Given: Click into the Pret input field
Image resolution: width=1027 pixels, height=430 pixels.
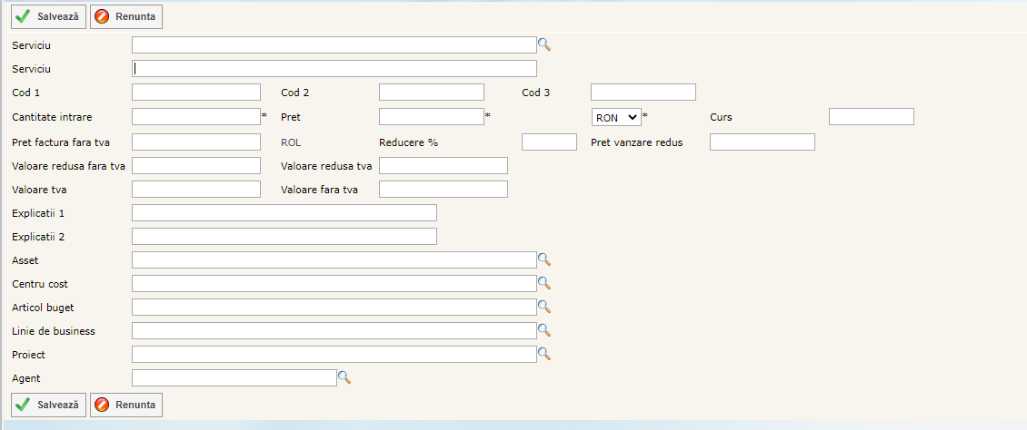Looking at the screenshot, I should click(x=431, y=116).
